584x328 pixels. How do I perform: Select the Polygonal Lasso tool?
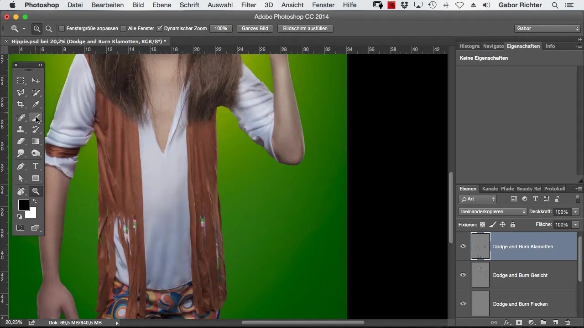pyautogui.click(x=21, y=92)
